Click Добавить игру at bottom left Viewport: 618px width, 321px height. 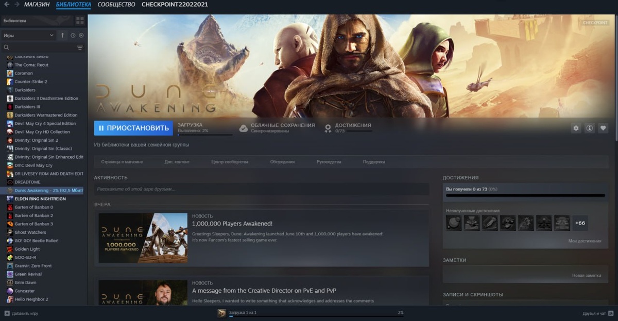pos(25,313)
